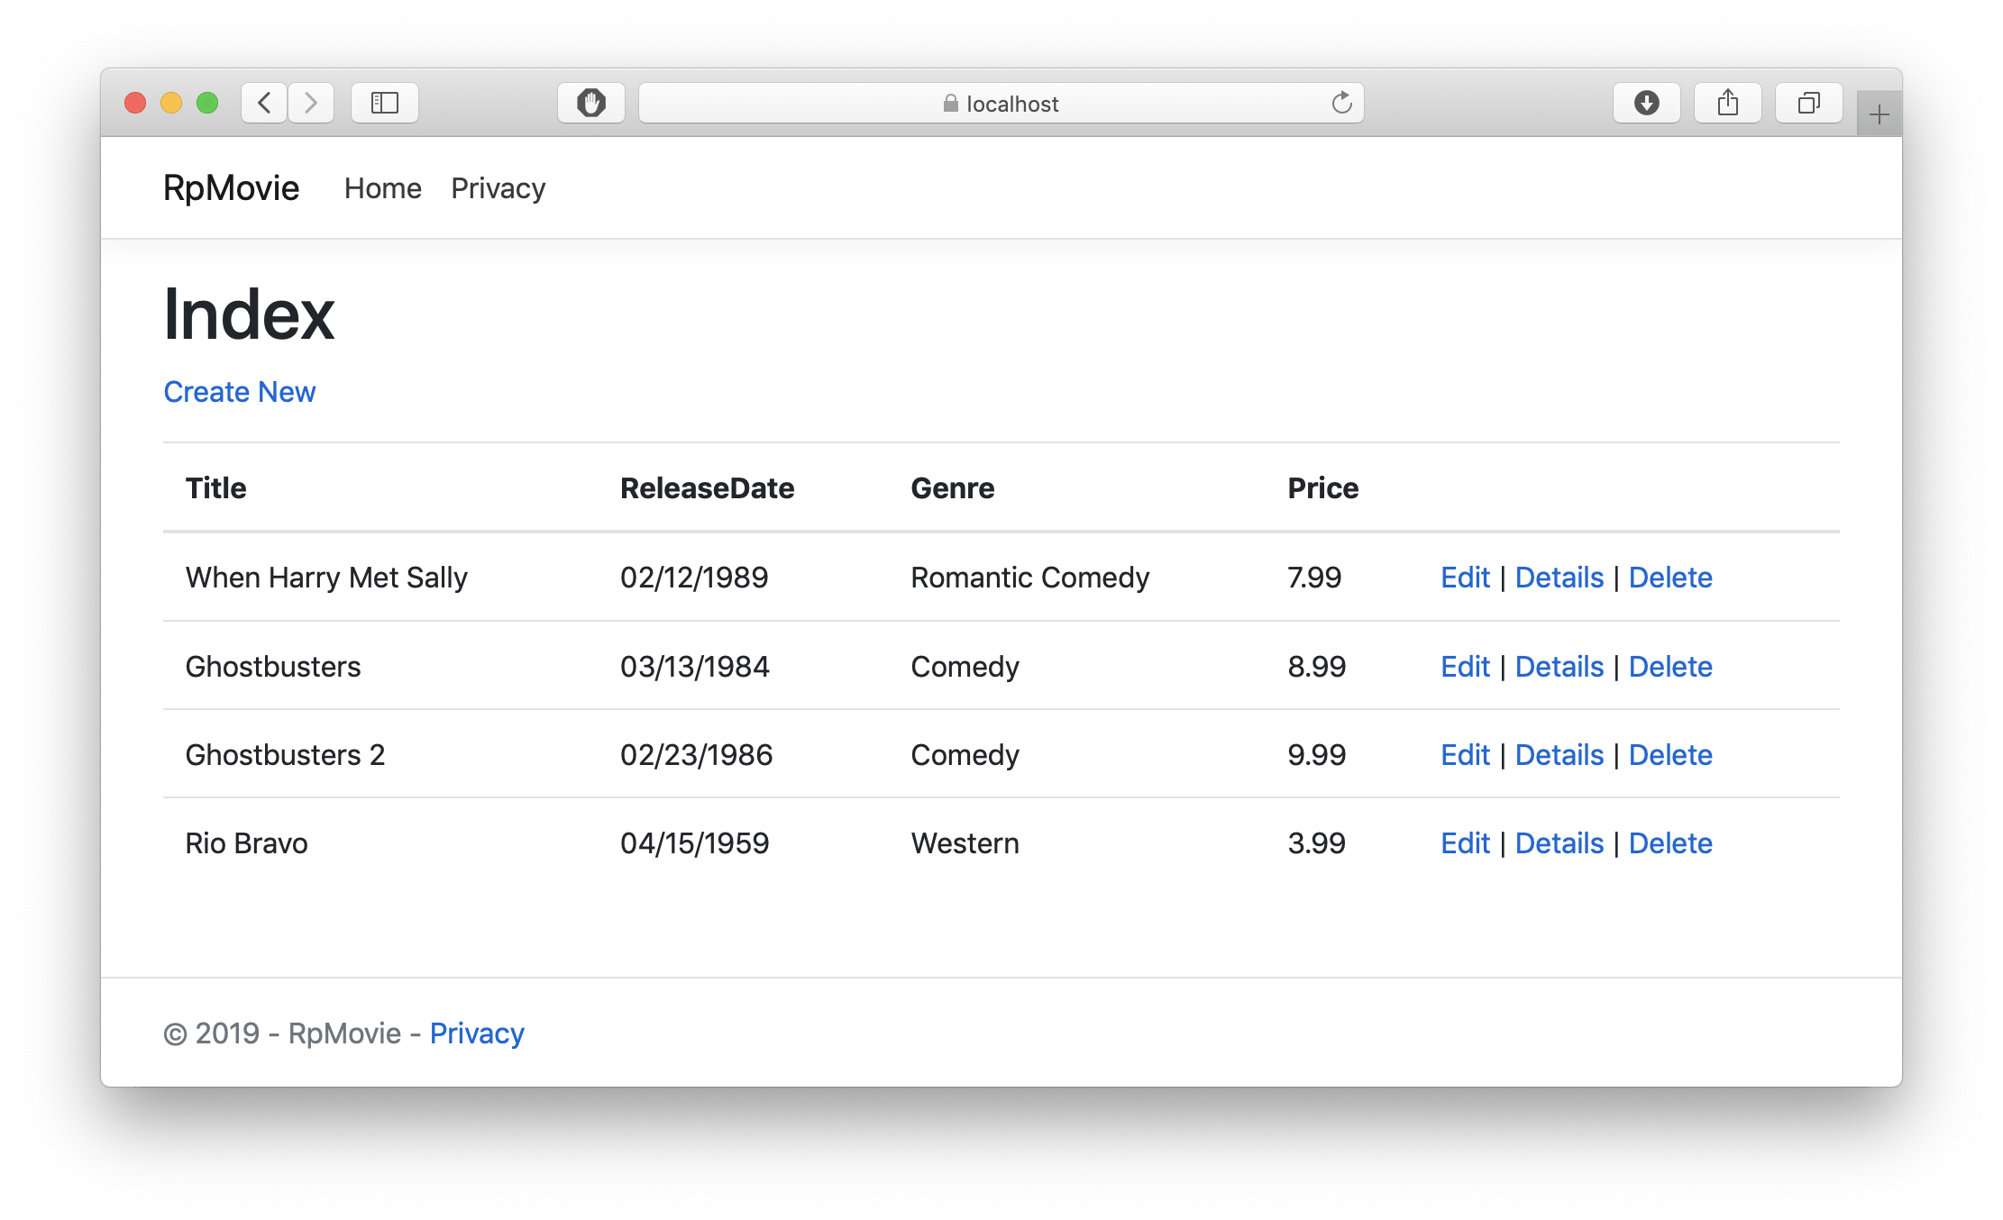
Task: Click the RpMovie brand link
Action: click(x=231, y=188)
